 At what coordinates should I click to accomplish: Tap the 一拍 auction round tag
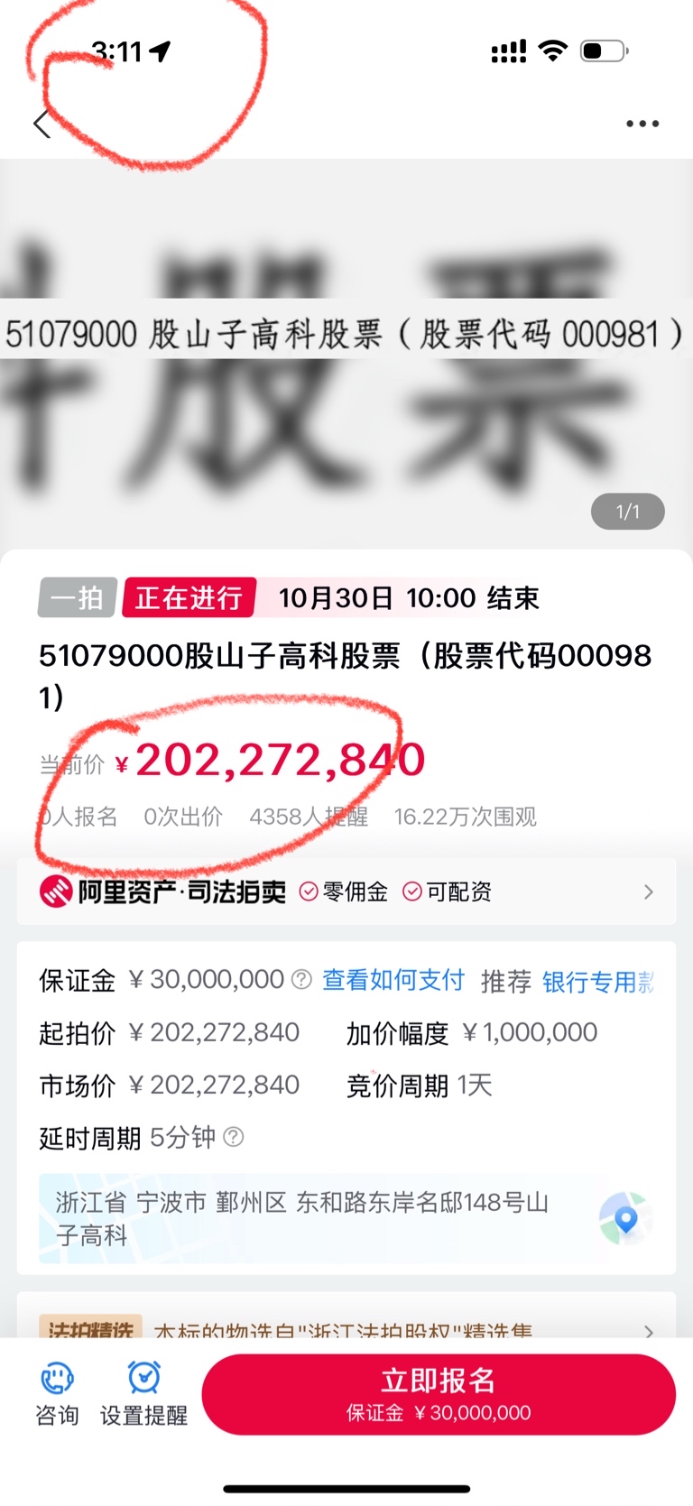point(77,597)
